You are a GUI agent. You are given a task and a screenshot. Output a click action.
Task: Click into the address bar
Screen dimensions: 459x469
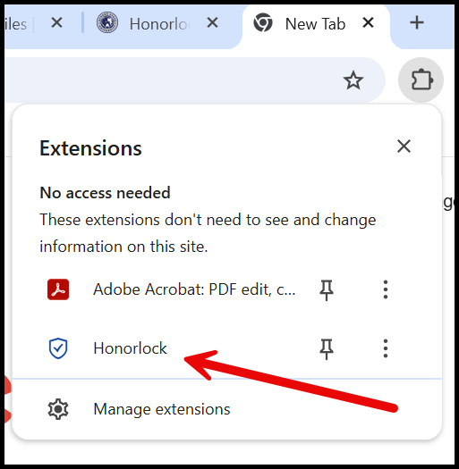(171, 80)
